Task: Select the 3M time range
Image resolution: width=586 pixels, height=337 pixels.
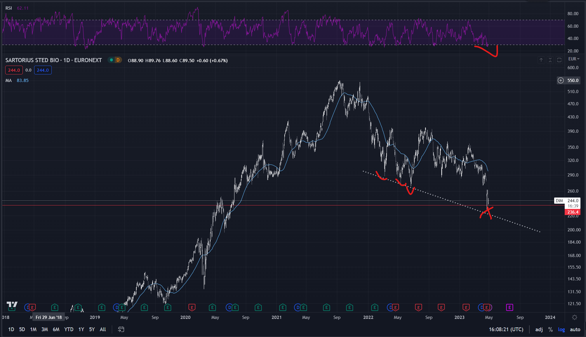Action: pos(45,329)
